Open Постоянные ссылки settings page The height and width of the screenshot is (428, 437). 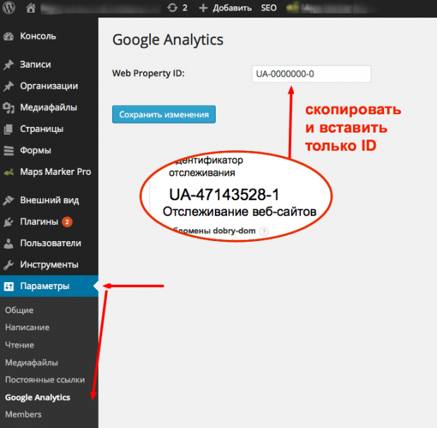(44, 379)
